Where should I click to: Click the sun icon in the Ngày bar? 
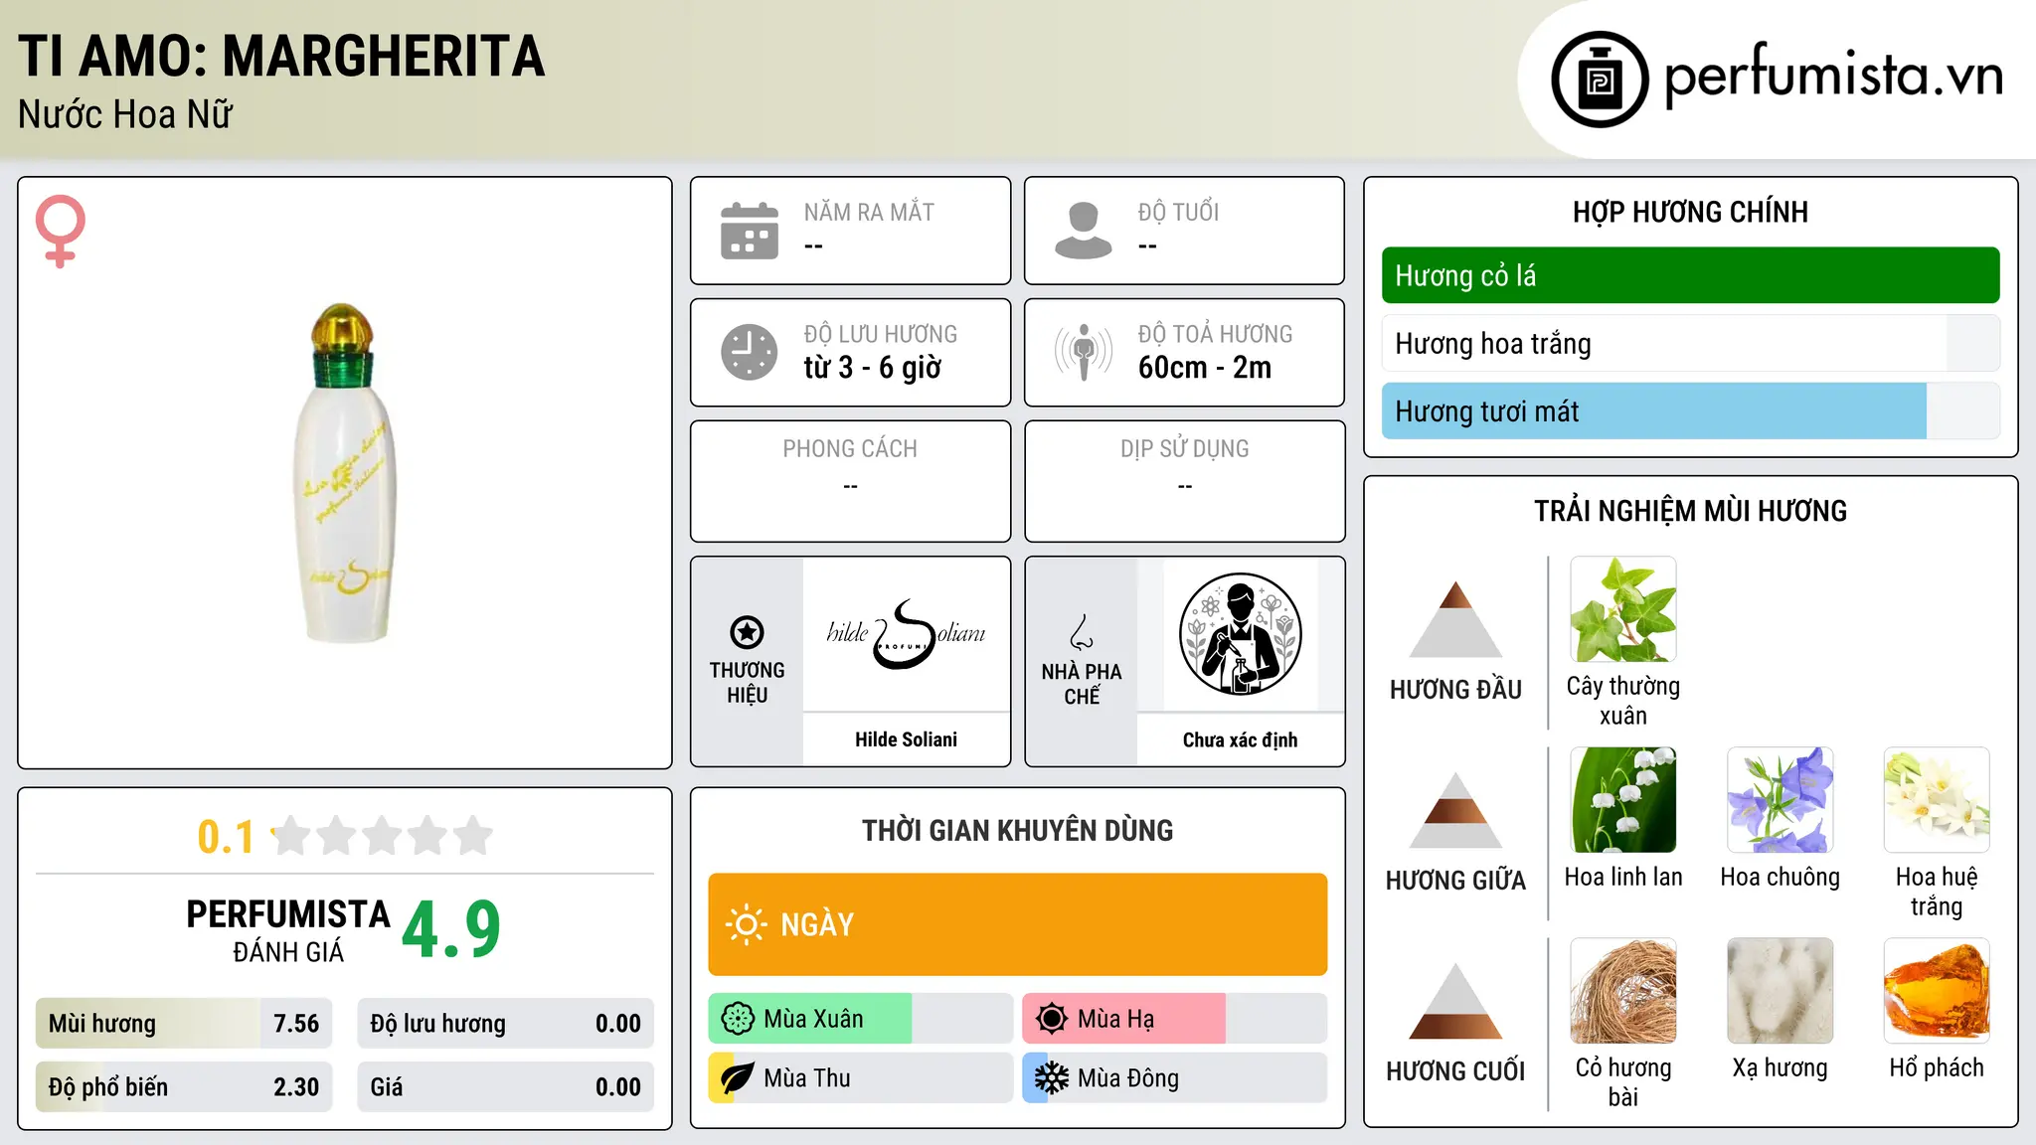point(747,924)
